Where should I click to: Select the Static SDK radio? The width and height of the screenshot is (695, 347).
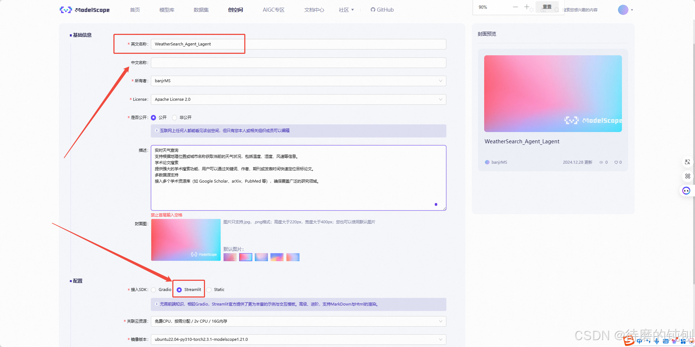(x=209, y=290)
